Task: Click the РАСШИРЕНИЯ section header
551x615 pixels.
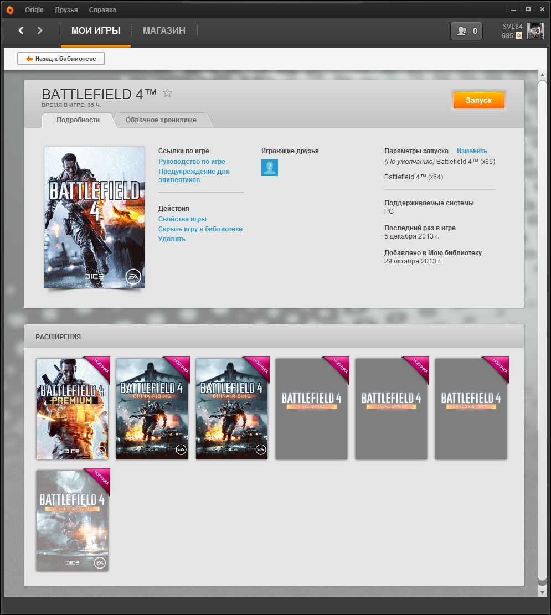Action: [x=58, y=337]
